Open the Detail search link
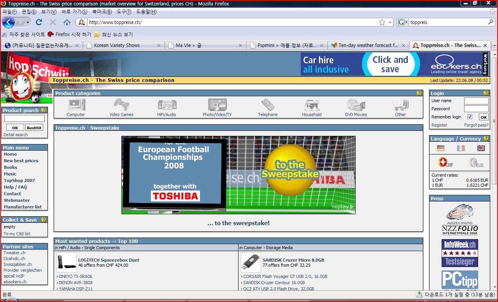Viewport: 498px width, 302px height. (x=16, y=135)
